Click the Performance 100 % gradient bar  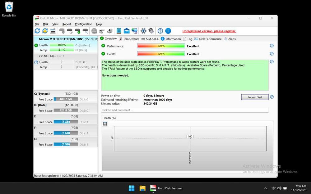click(x=161, y=46)
